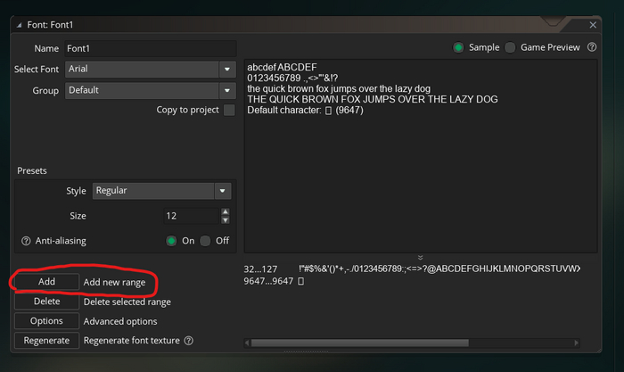This screenshot has width=624, height=372.
Task: Close the Font: Font1 window
Action: 593,25
